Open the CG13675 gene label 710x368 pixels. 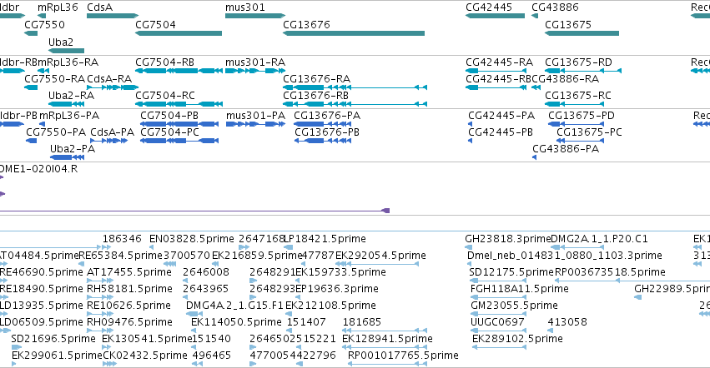pos(568,25)
